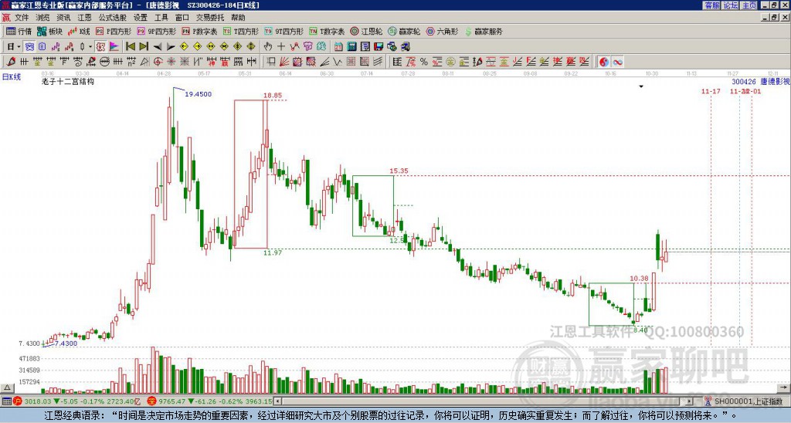Select the percent % retracement tool
This screenshot has width=791, height=423.
(x=424, y=62)
